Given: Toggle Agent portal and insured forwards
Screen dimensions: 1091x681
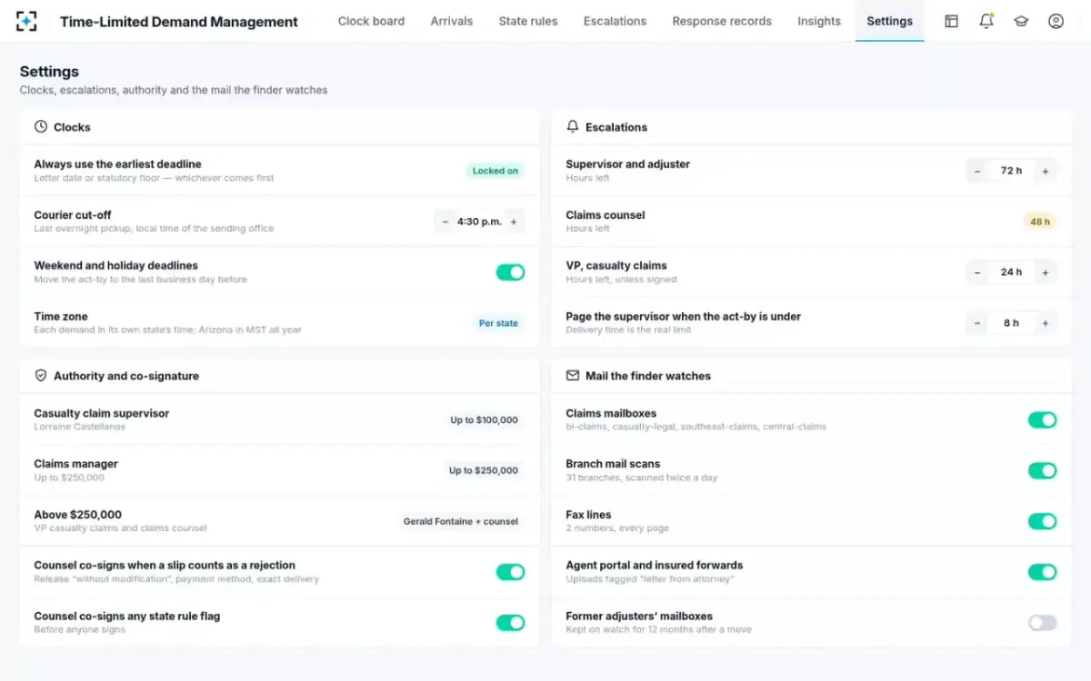Looking at the screenshot, I should coord(1042,572).
